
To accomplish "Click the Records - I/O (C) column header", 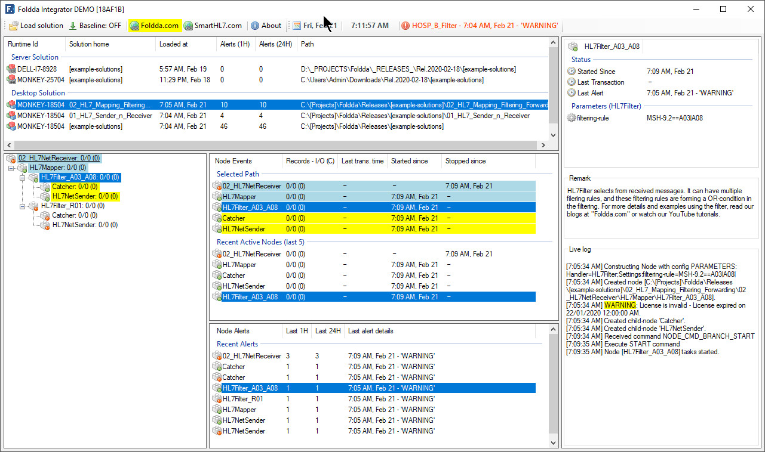I will click(310, 161).
